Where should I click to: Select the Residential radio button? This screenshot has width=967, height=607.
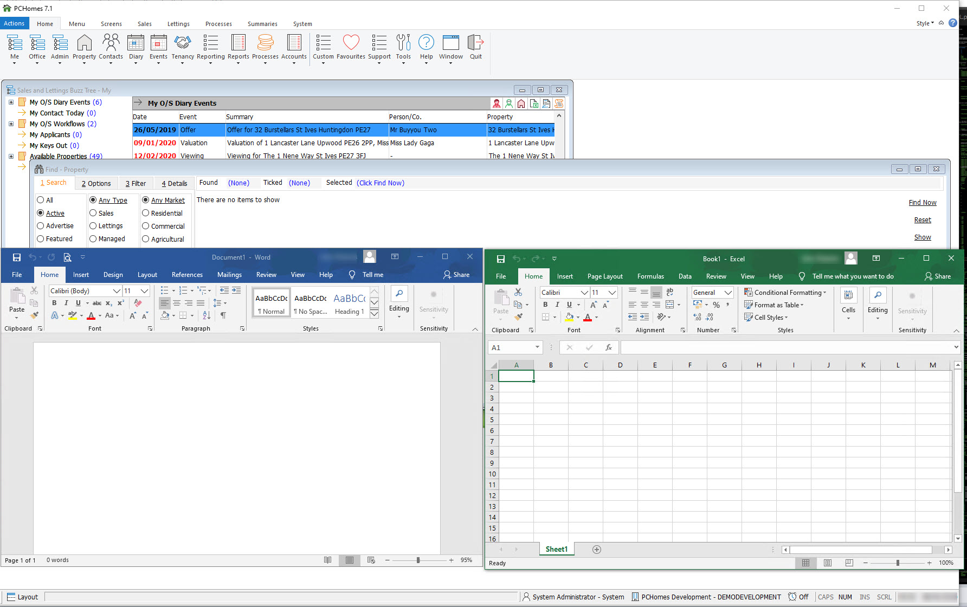point(146,213)
